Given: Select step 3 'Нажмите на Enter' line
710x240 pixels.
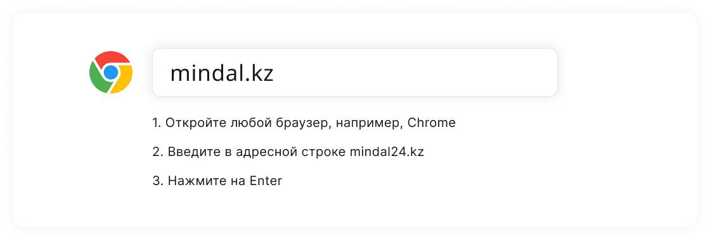Looking at the screenshot, I should click(x=217, y=181).
